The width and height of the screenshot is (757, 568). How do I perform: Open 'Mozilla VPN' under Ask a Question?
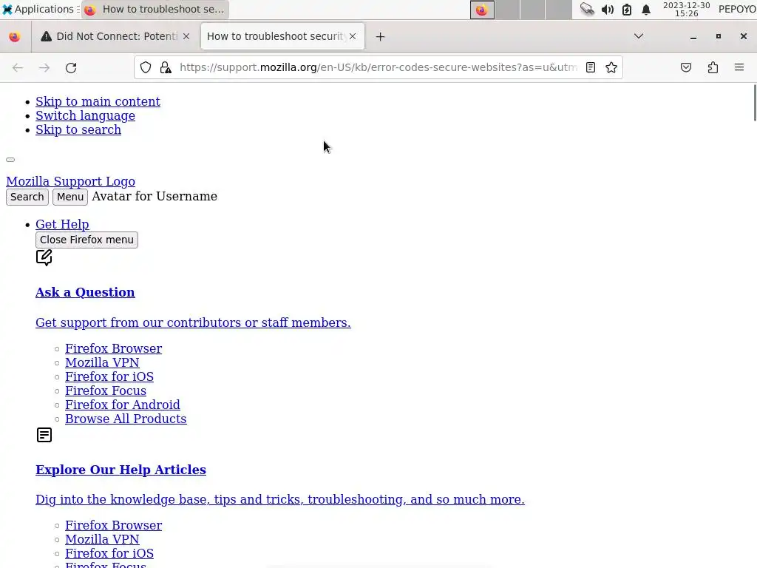pos(102,362)
